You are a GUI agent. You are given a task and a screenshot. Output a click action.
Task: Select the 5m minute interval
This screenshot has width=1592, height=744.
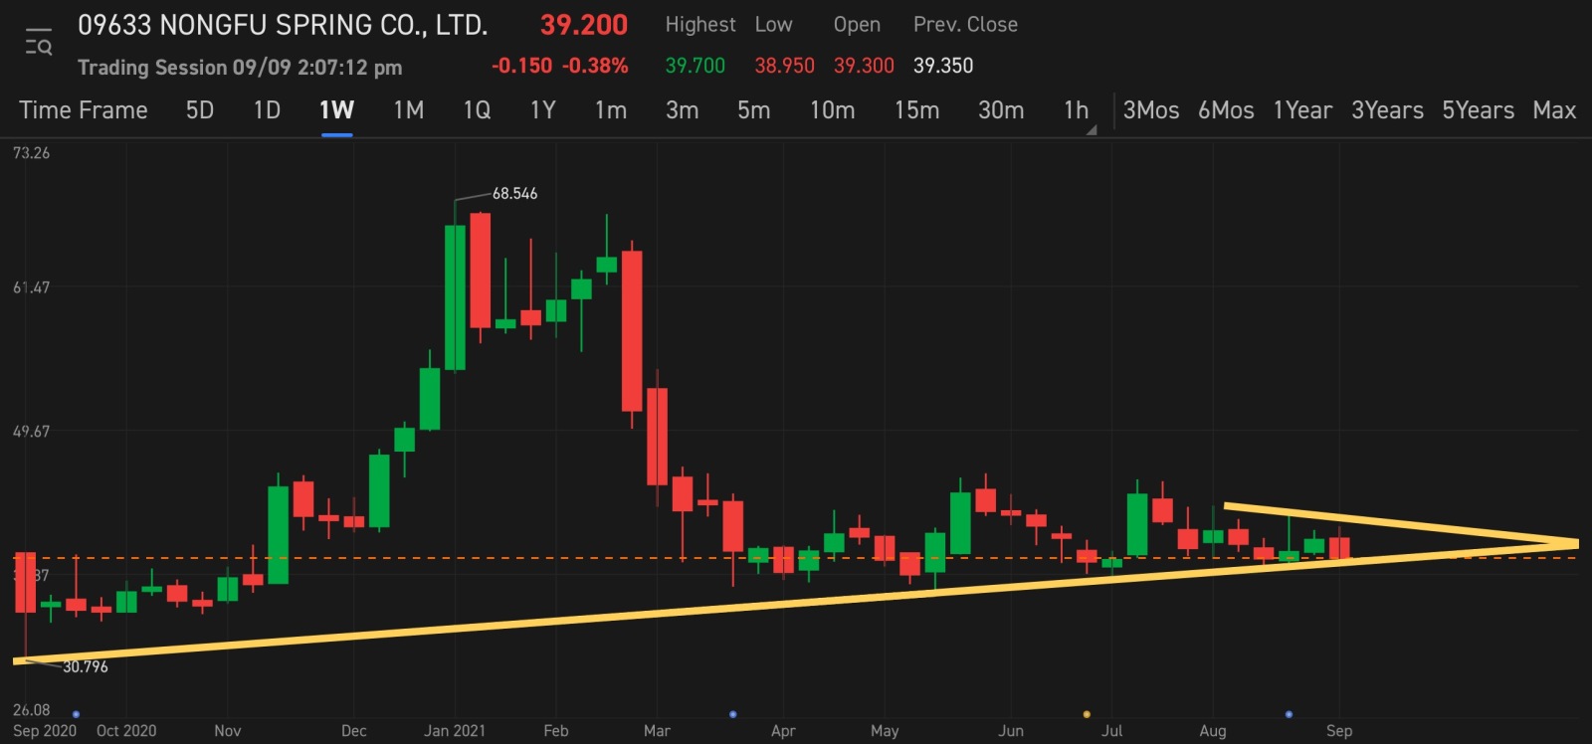tap(753, 110)
